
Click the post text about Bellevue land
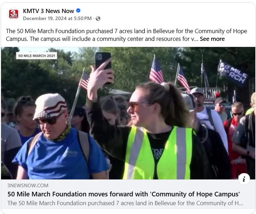(126, 35)
